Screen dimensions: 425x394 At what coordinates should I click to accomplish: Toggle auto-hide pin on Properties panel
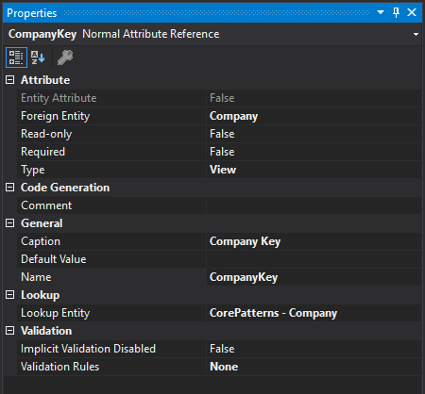(x=396, y=12)
